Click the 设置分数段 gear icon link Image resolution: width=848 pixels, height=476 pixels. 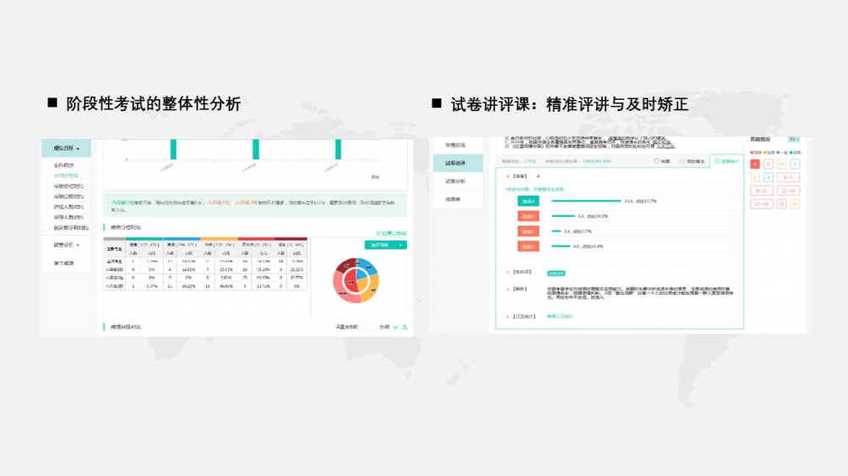coord(378,232)
